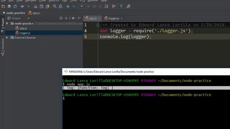The image size is (230, 129).
Task: Click the Find magnifier icon
Action: tap(55, 6)
